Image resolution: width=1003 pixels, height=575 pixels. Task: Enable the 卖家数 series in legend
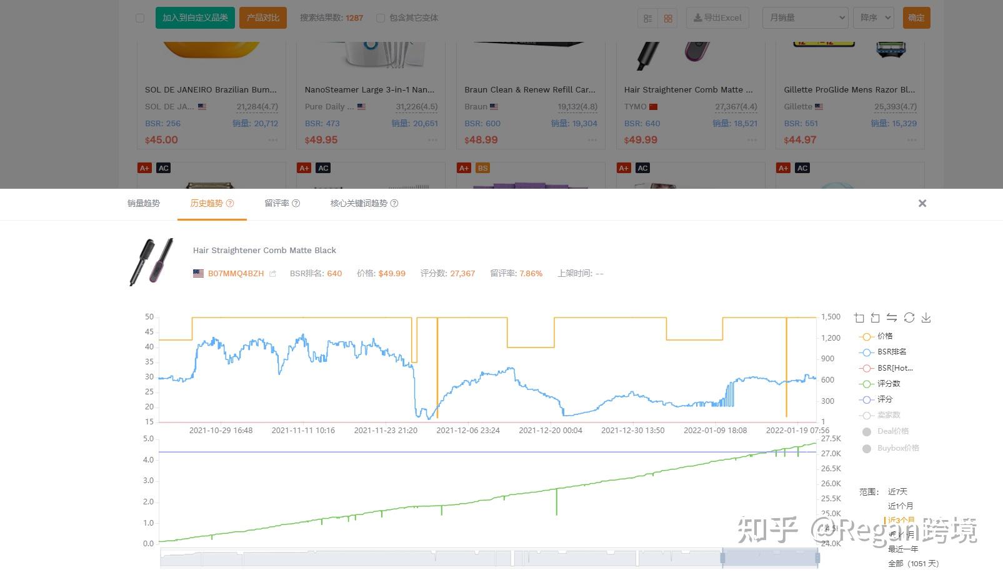[x=880, y=415]
